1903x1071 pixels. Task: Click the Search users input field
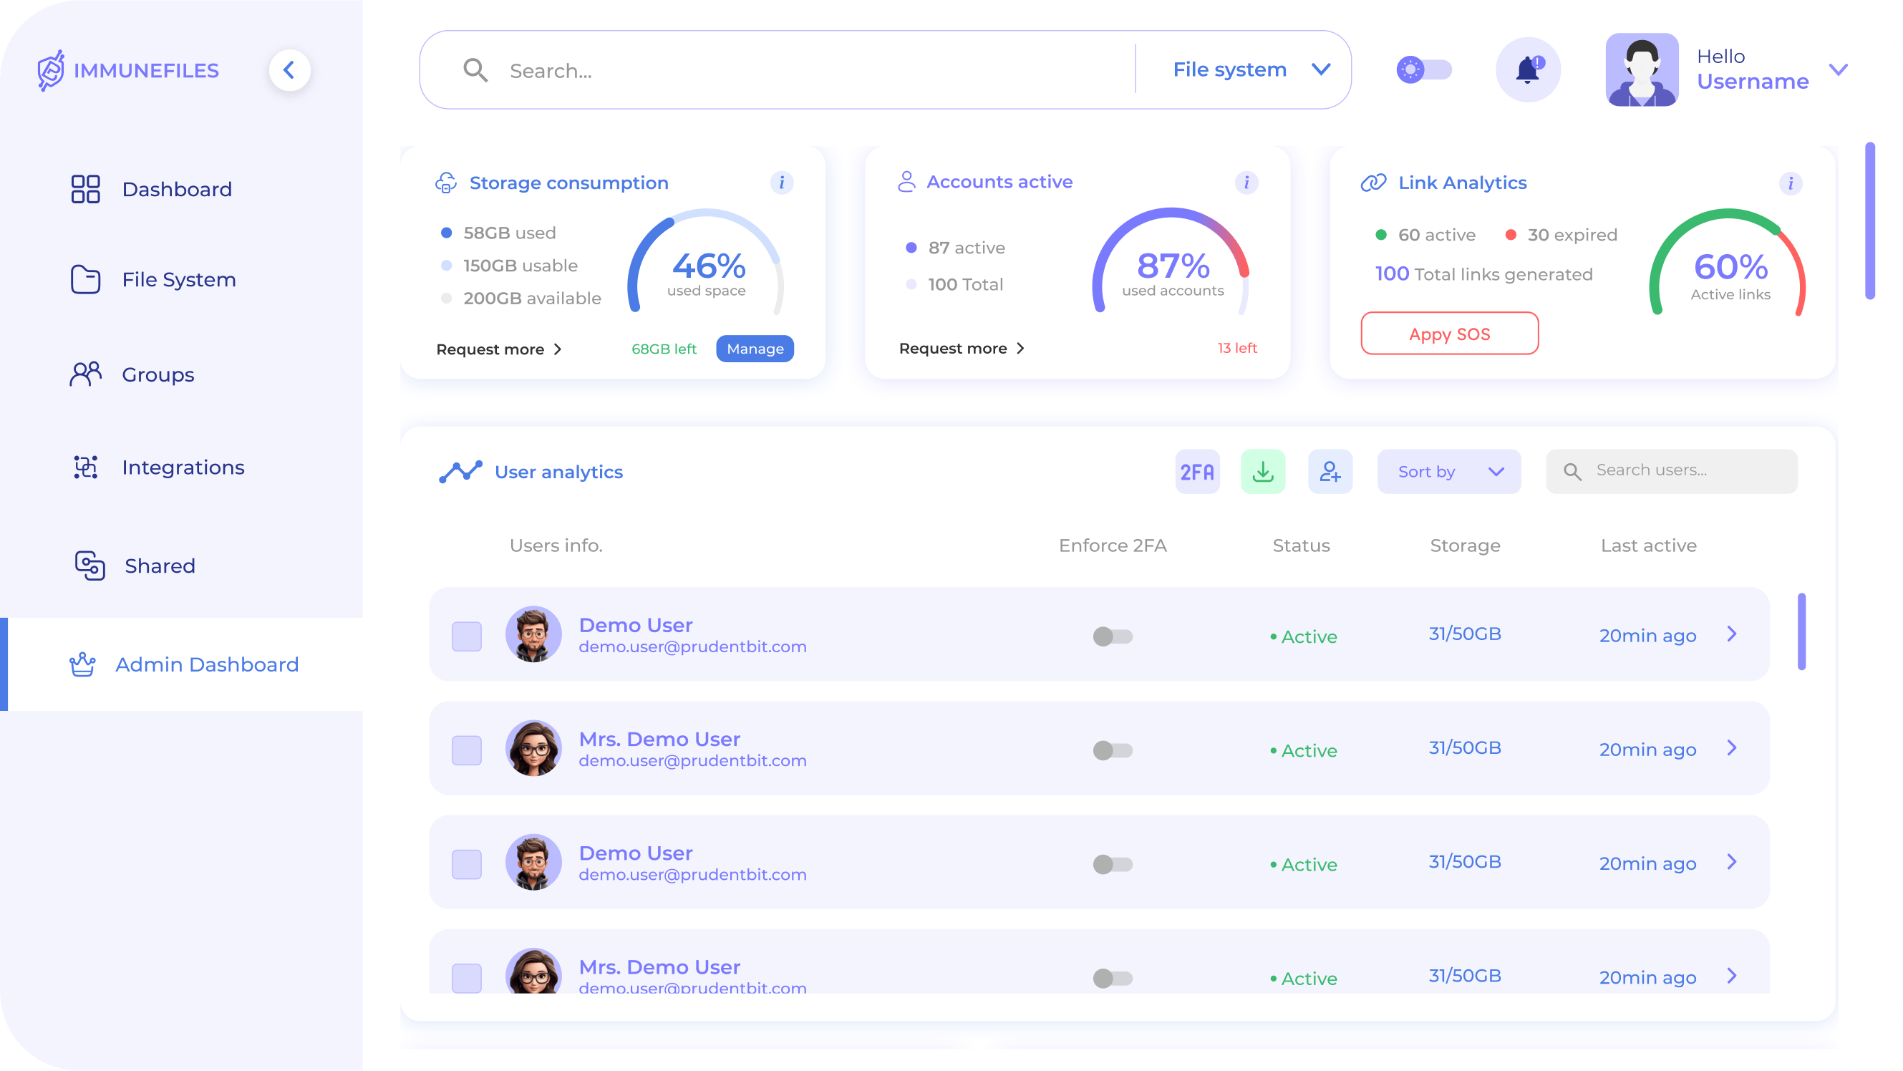point(1672,470)
